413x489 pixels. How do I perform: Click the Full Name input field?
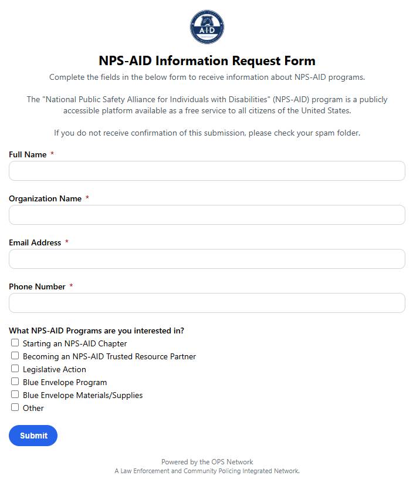click(x=206, y=171)
